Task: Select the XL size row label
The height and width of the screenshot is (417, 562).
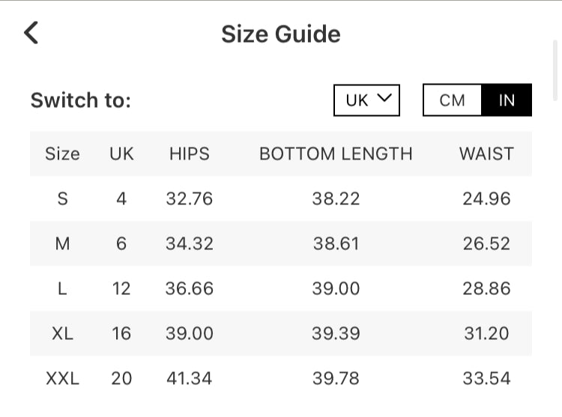Action: click(62, 334)
